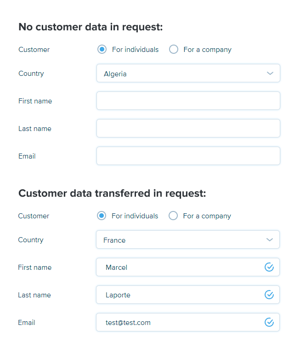The image size is (300, 353).
Task: Click the First name label next to Marcel
Action: (34, 268)
